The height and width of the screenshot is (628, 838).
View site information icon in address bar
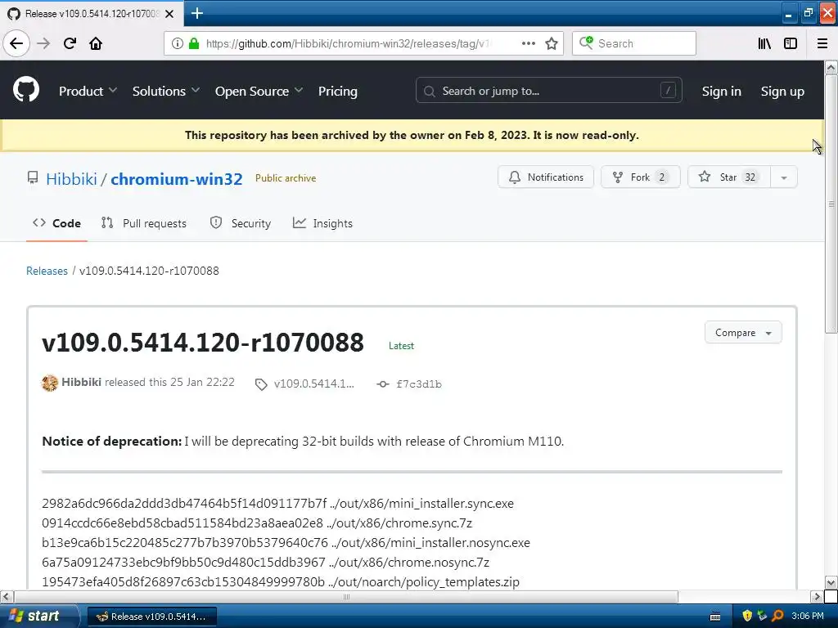(x=178, y=43)
